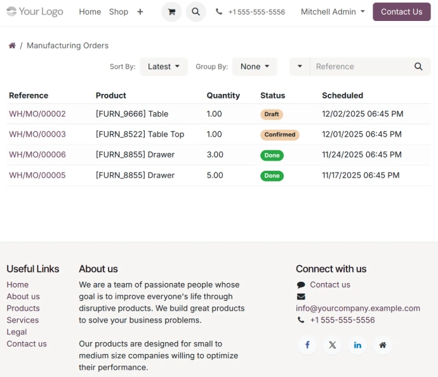Open the Mitchell Admin user menu
Screen dimensions: 438x377
(x=333, y=12)
